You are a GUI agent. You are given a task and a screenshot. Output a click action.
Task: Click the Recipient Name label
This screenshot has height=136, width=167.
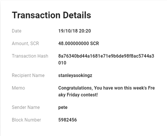coord(28,75)
